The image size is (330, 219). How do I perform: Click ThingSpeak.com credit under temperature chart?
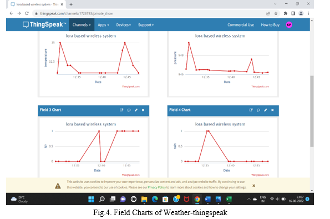pyautogui.click(x=131, y=86)
